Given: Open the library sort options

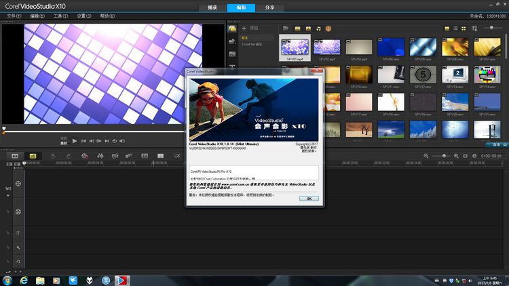Looking at the screenshot, I should 474,28.
